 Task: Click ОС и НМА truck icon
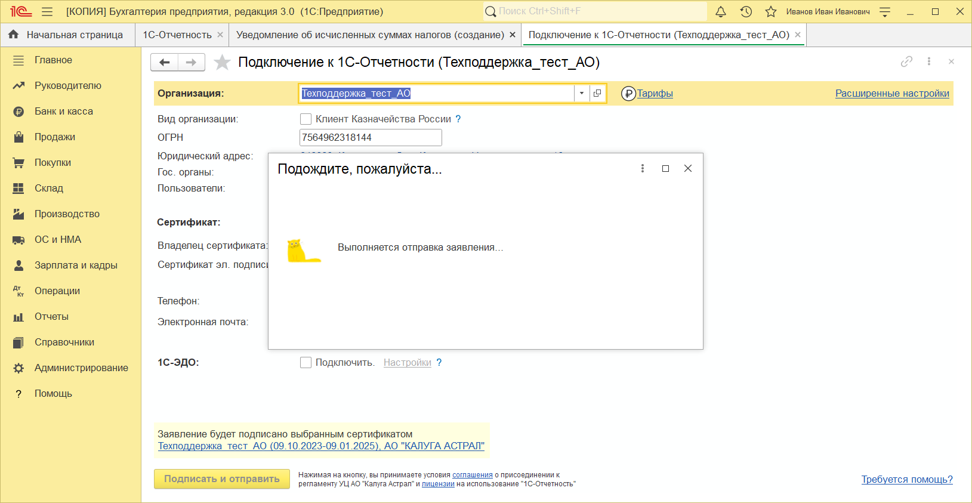click(18, 240)
